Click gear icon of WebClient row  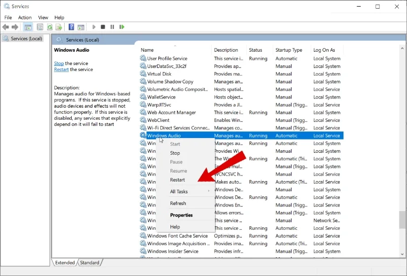click(x=143, y=120)
